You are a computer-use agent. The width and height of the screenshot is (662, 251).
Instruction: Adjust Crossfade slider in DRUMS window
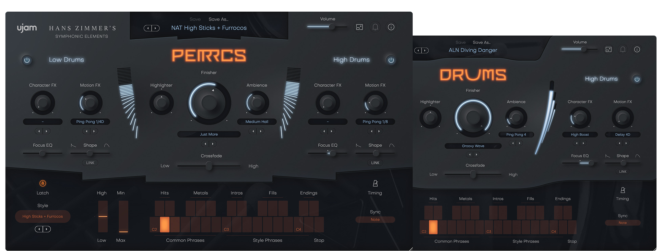(x=473, y=174)
